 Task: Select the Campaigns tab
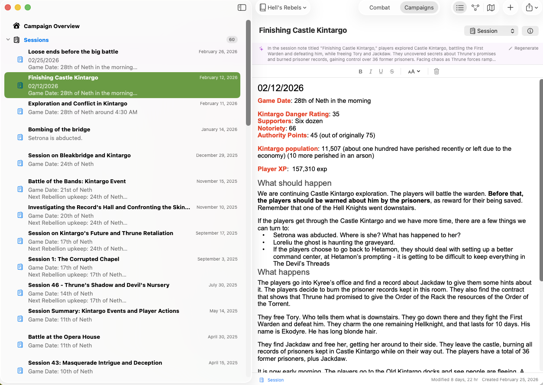coord(419,8)
